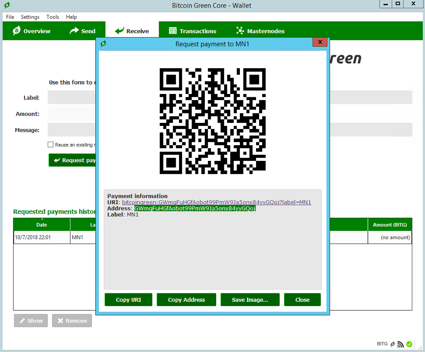The height and width of the screenshot is (352, 425).
Task: Select the Receive tab
Action: pos(132,31)
